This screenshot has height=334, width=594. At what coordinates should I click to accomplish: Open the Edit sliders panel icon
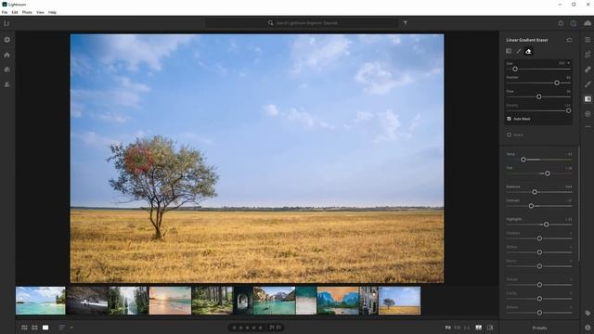pos(588,40)
